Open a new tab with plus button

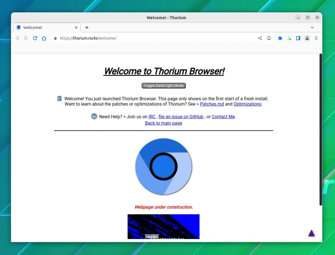coord(87,27)
